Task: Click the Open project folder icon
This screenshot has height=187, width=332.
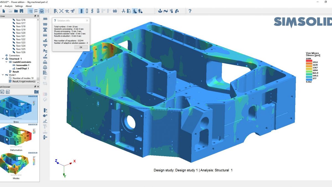Action: click(15, 11)
